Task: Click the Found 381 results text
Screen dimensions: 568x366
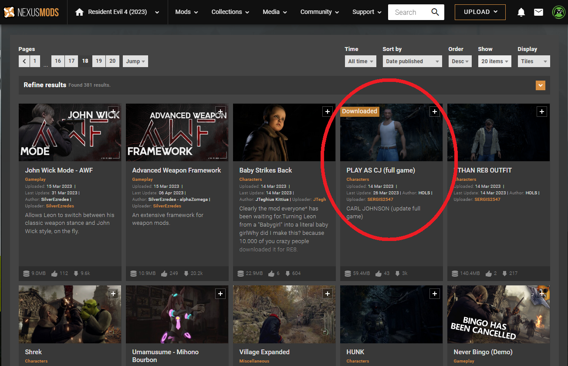Action: pyautogui.click(x=89, y=85)
